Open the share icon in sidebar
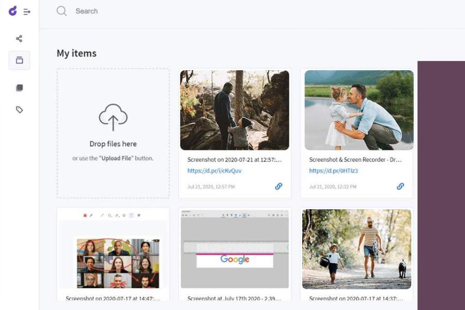The width and height of the screenshot is (465, 310). [19, 39]
